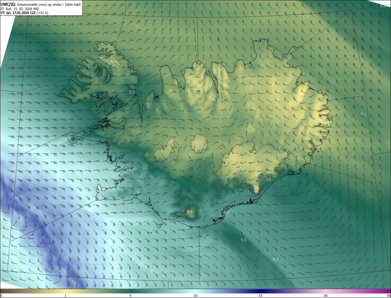Click the colorbar tick label 15
The image size is (391, 298).
coord(261,296)
